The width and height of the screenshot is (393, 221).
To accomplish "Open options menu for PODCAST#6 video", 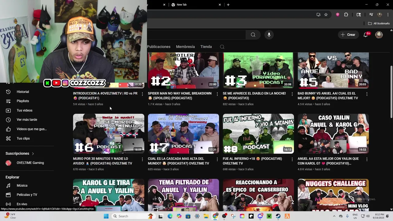I will (142, 159).
